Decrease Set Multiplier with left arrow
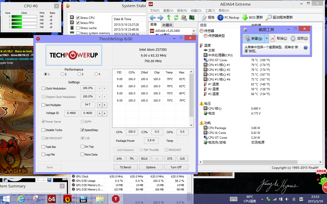327x204 pixels. click(x=100, y=105)
